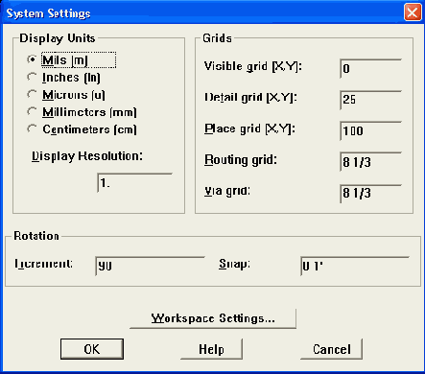The image size is (425, 374).
Task: Click the Visible grid value field
Action: (370, 68)
